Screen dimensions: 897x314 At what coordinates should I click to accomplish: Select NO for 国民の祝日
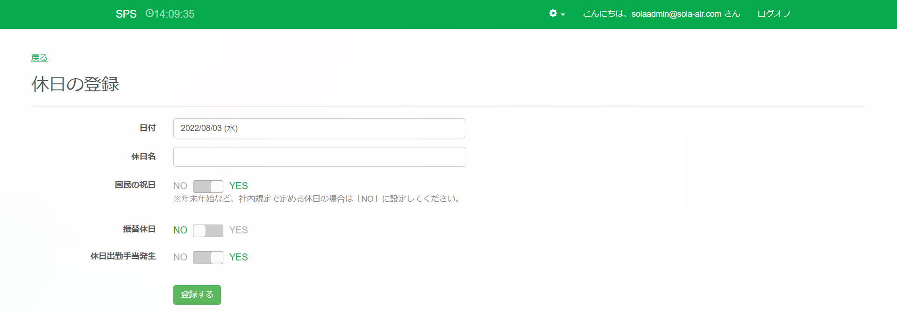(x=180, y=186)
